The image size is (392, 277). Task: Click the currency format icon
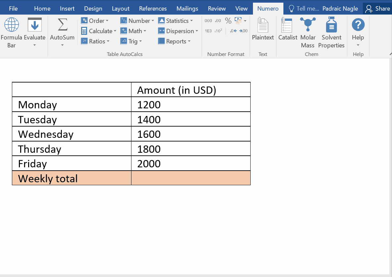point(238,21)
